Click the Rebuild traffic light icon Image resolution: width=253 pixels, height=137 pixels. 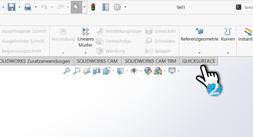tap(93, 7)
